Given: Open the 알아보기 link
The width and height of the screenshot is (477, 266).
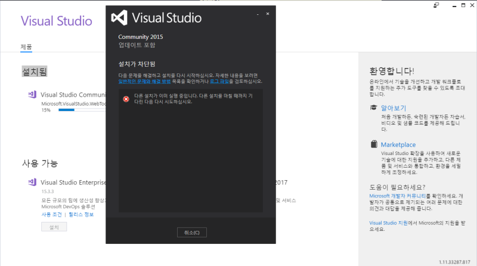Looking at the screenshot, I should pos(394,108).
